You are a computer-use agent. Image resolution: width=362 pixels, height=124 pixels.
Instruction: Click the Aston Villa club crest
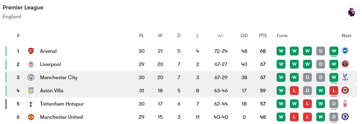pyautogui.click(x=31, y=91)
